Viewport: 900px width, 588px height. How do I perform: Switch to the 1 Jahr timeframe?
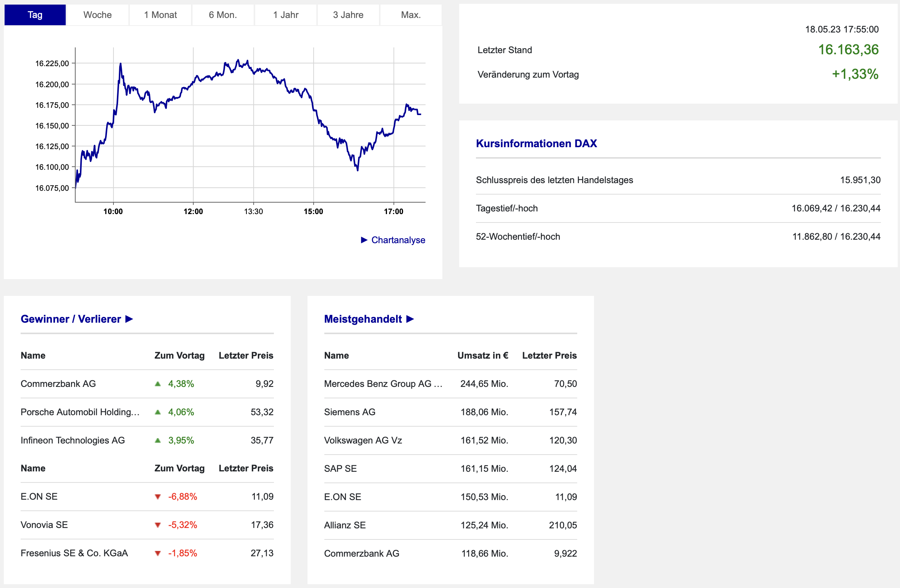[x=286, y=15]
